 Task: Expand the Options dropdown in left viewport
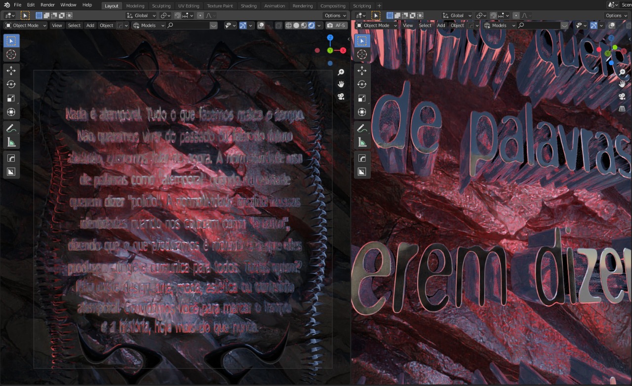(x=336, y=16)
